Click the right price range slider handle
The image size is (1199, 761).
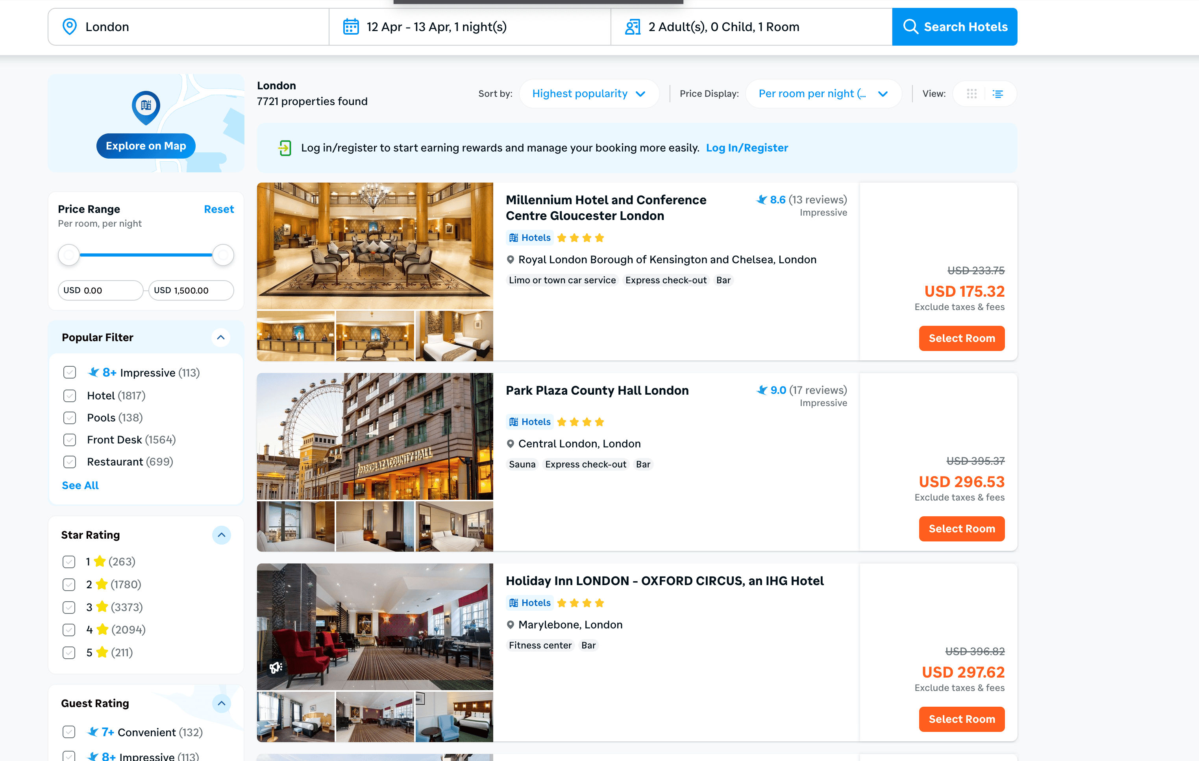[x=223, y=255]
